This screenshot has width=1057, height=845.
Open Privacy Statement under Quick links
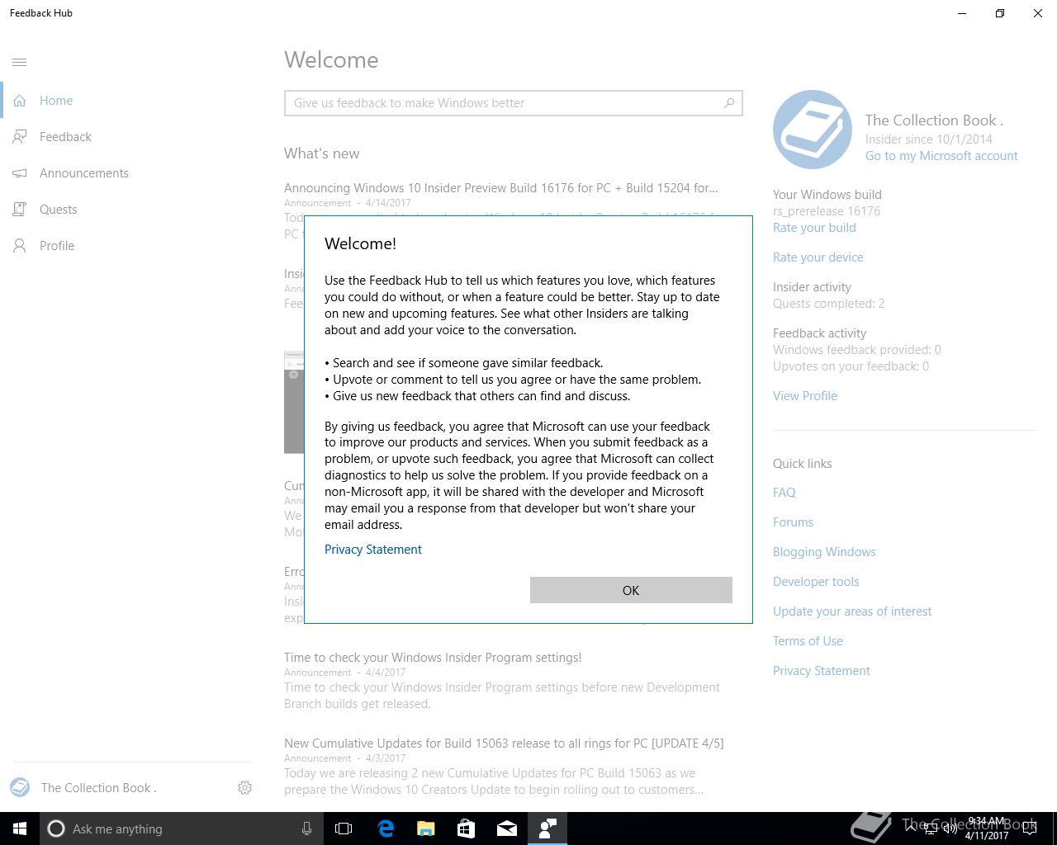[x=822, y=671]
